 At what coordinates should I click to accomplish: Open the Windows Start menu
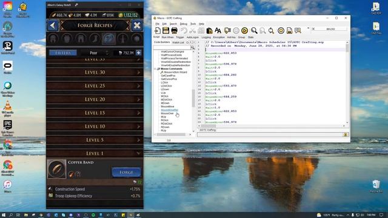[x=4, y=215]
